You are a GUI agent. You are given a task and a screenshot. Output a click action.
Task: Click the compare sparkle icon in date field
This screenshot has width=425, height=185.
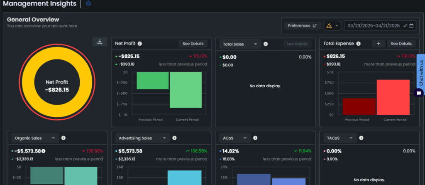[x=405, y=26]
